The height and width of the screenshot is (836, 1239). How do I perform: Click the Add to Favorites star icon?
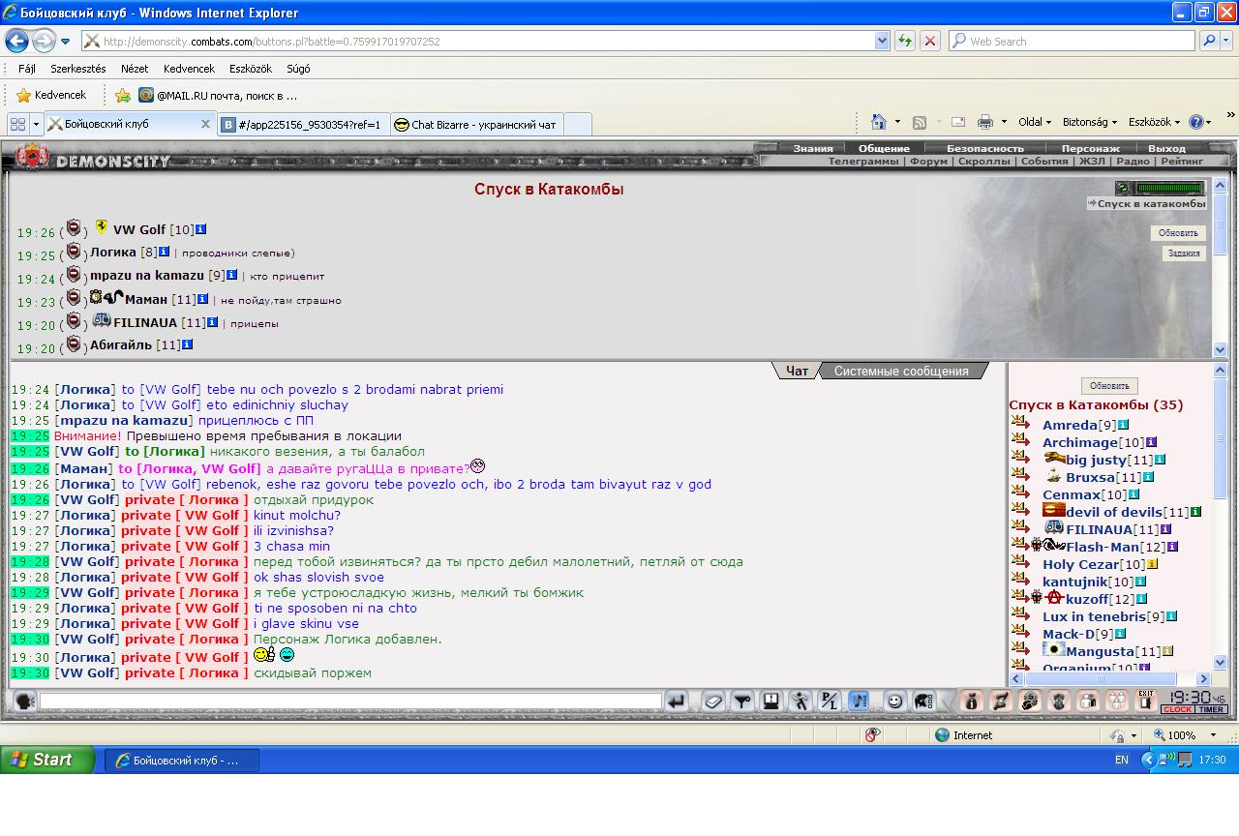(123, 95)
